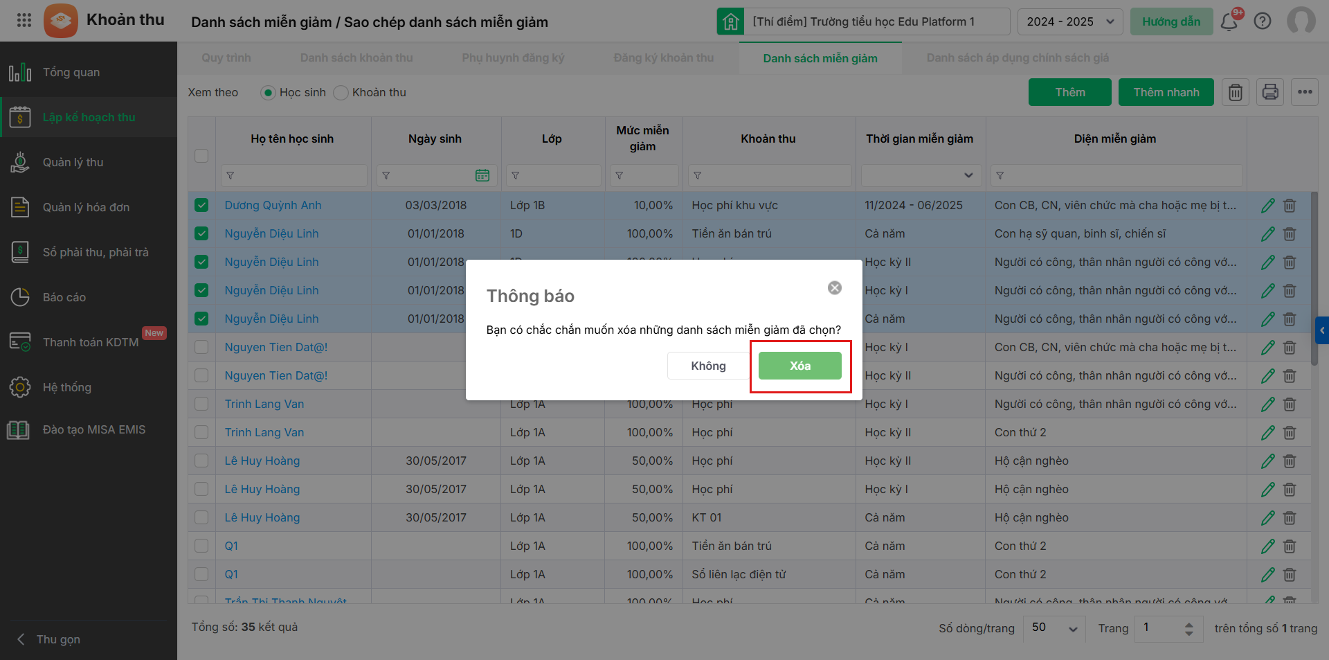
Task: Open the rows-per-page 50 dropdown
Action: point(1054,628)
